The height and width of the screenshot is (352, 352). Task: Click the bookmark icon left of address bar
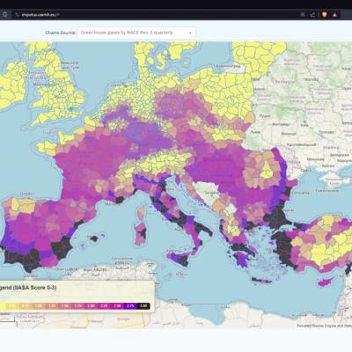pyautogui.click(x=5, y=14)
